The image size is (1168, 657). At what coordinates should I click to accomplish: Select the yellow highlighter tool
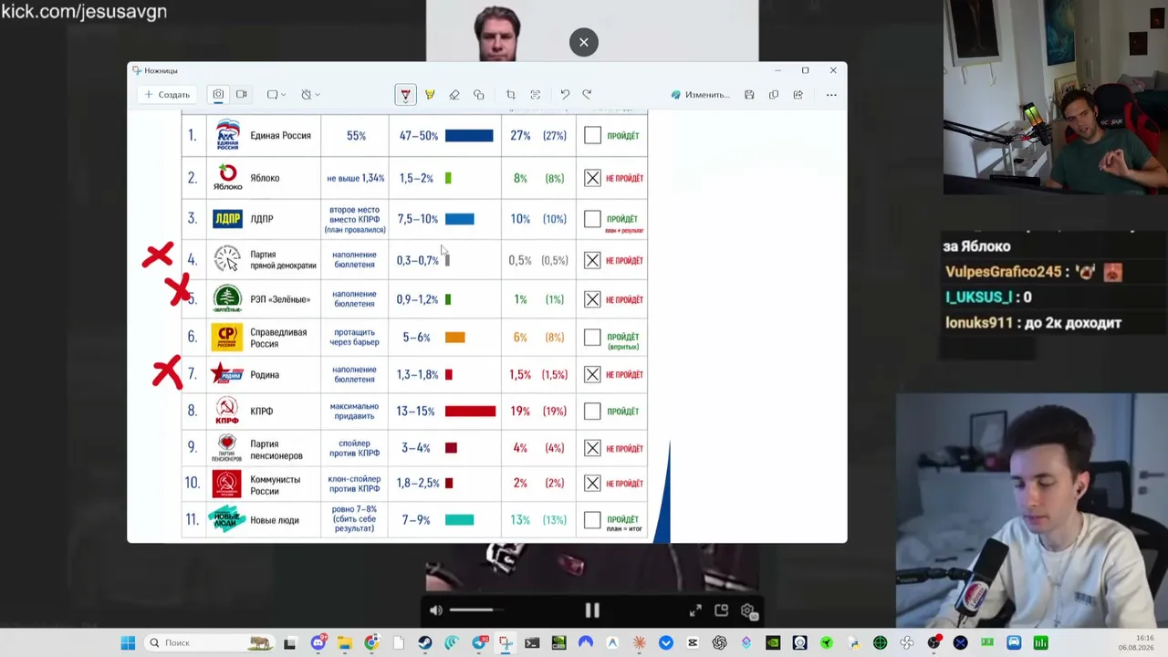430,95
